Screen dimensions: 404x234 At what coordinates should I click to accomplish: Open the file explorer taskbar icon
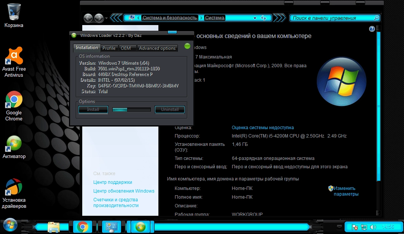54,227
